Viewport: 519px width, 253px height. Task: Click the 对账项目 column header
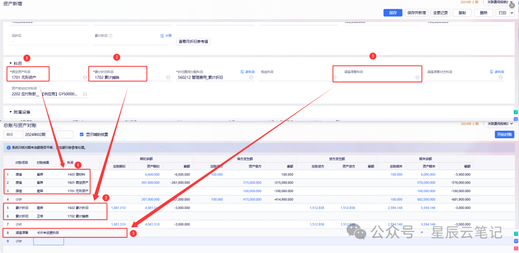[22, 162]
